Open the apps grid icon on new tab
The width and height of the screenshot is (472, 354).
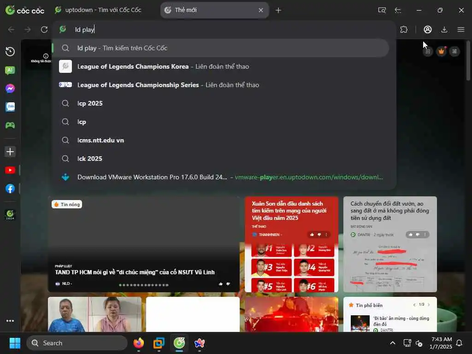tap(428, 52)
